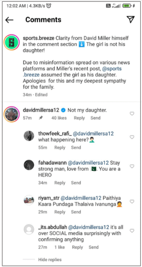Screen dimensions: 142x267
Task: Reply to davidmillersa12's pinned comment
Action: coord(79,118)
